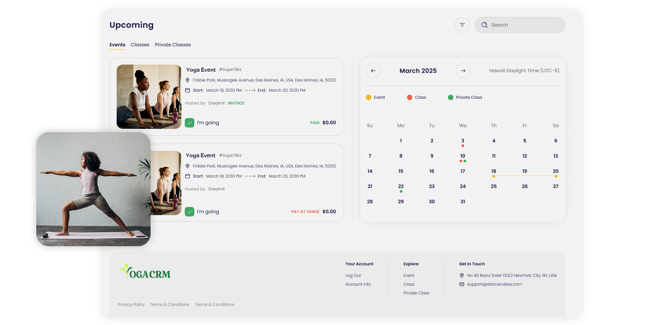647x325 pixels.
Task: Advance to next month with right arrow
Action: tap(463, 71)
